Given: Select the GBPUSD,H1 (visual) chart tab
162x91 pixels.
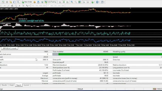Looking at the screenshot, I should (10, 48).
